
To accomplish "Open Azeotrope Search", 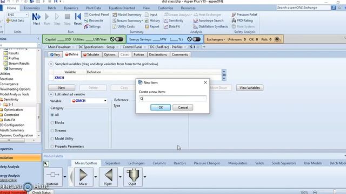I will [x=209, y=20].
